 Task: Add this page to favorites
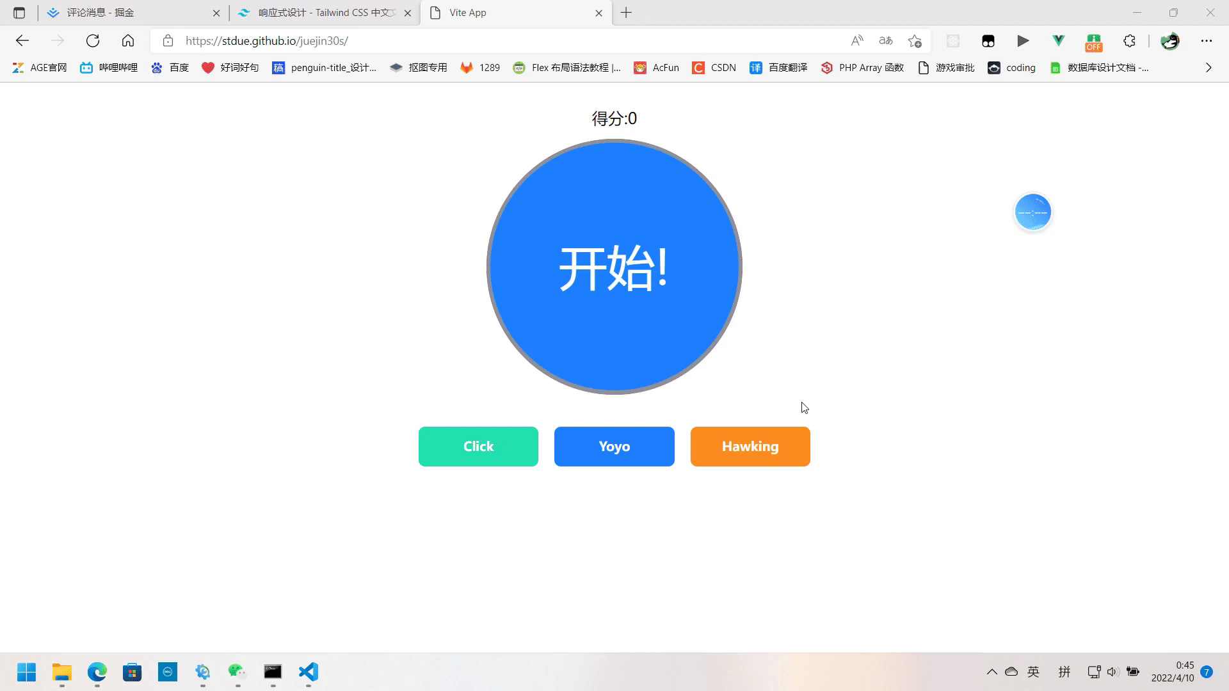[915, 41]
